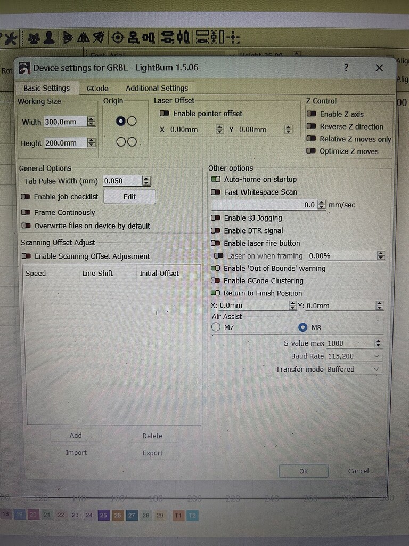Click the Group objects toolbar icon

click(x=34, y=38)
